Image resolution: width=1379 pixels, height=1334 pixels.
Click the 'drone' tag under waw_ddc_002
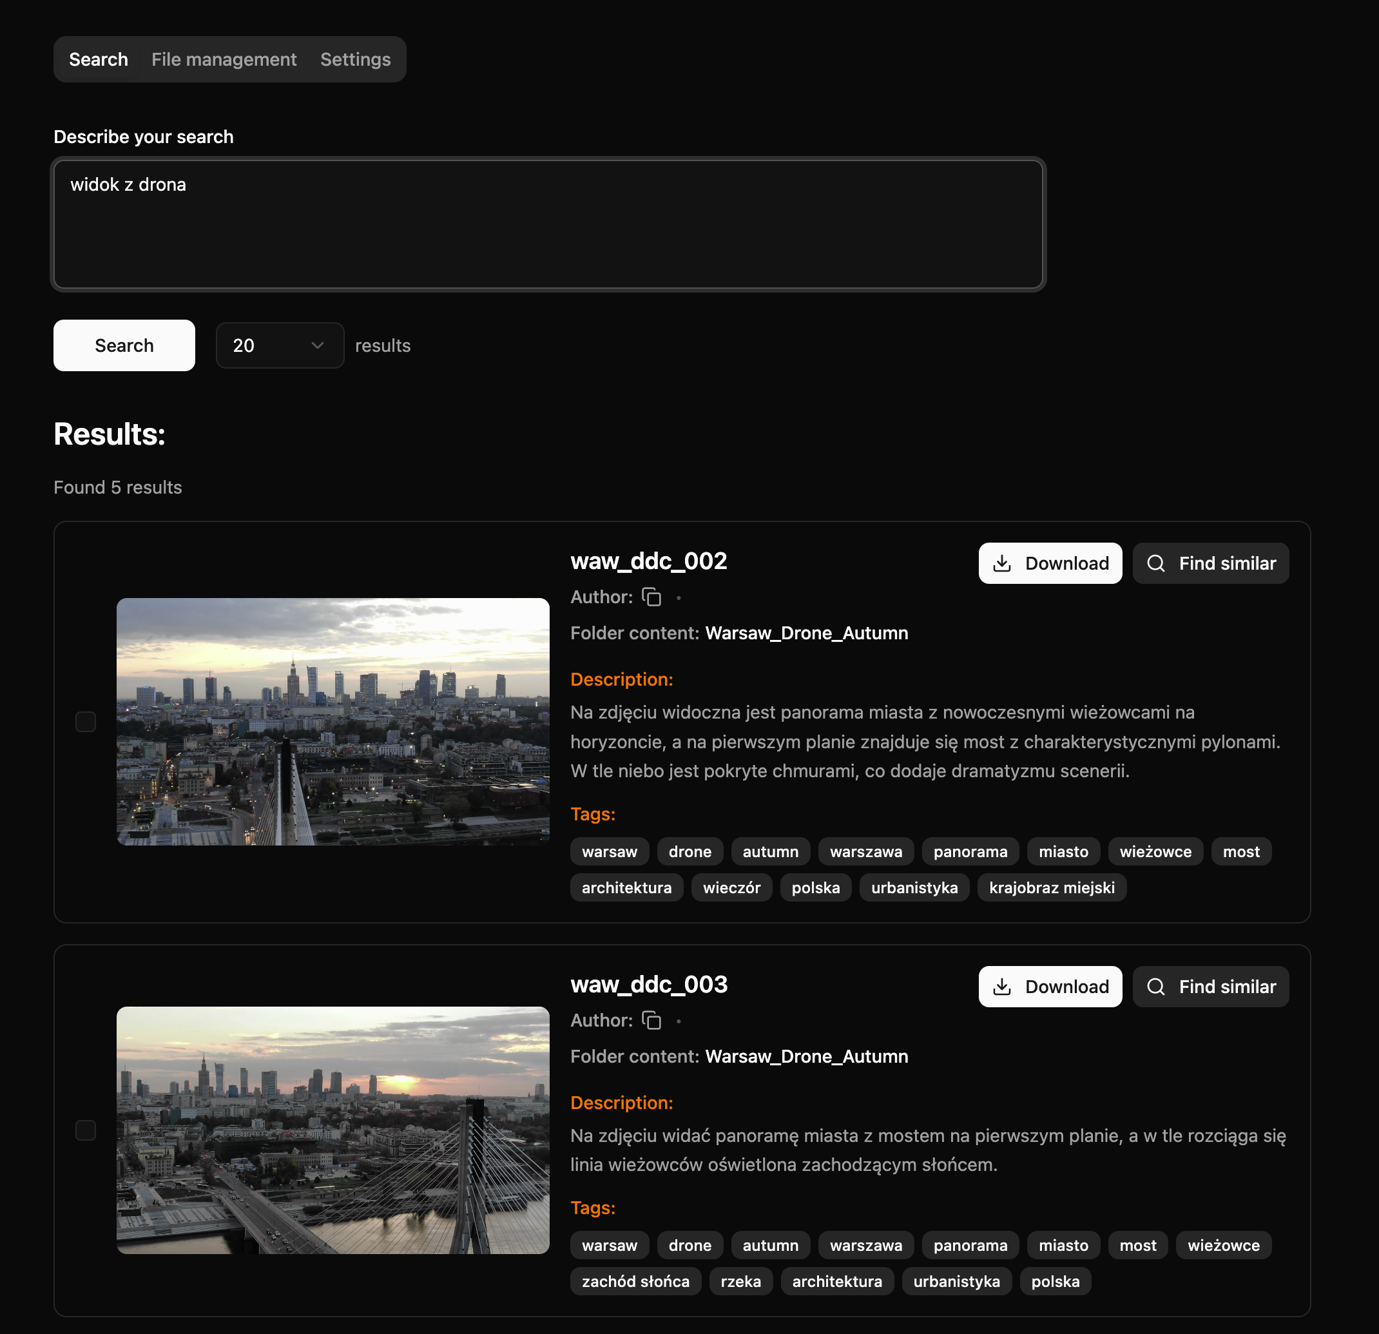click(689, 852)
